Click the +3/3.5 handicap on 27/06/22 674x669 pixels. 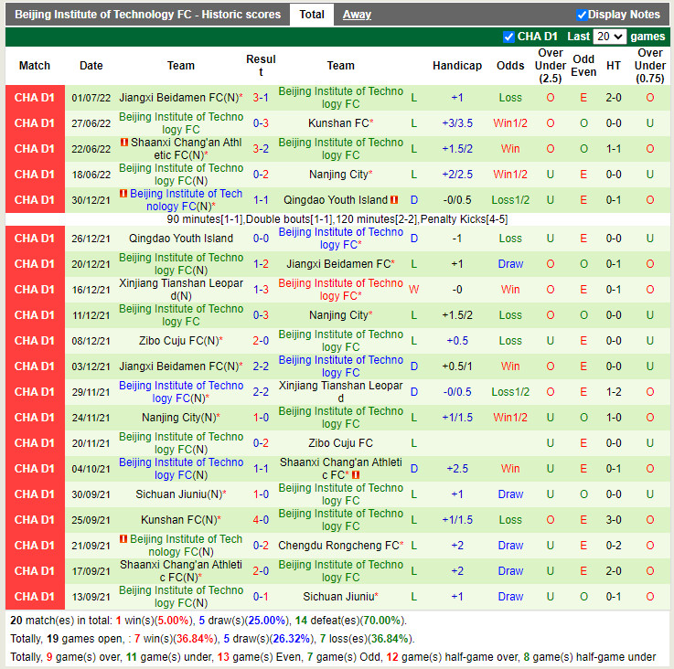pos(457,123)
